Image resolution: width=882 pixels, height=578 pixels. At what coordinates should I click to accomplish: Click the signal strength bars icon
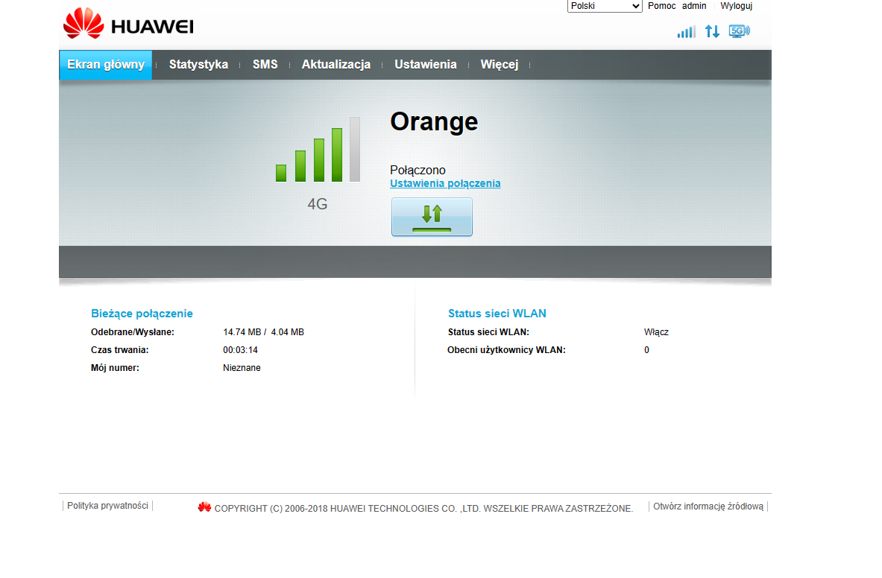click(686, 32)
